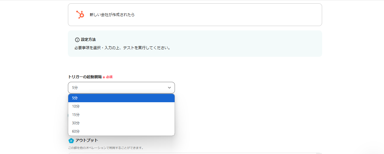The image size is (384, 154).
Task: Choose 15分 from the interval list
Action: point(121,115)
